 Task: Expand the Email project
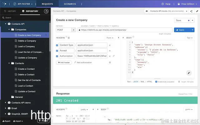click(x=5, y=108)
